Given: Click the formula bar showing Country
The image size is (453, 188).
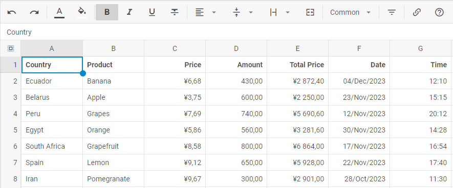Looking at the screenshot, I should click(226, 32).
